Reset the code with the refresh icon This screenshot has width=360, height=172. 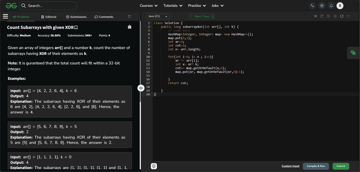pyautogui.click(x=342, y=16)
